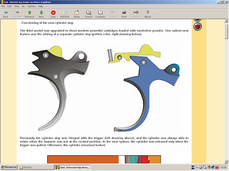Show the Contents panel
The image size is (229, 171).
coord(100,14)
